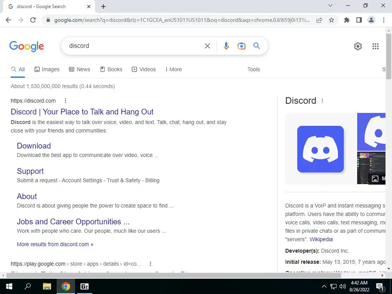Click the network tray icon
The width and height of the screenshot is (392, 294).
[333, 286]
